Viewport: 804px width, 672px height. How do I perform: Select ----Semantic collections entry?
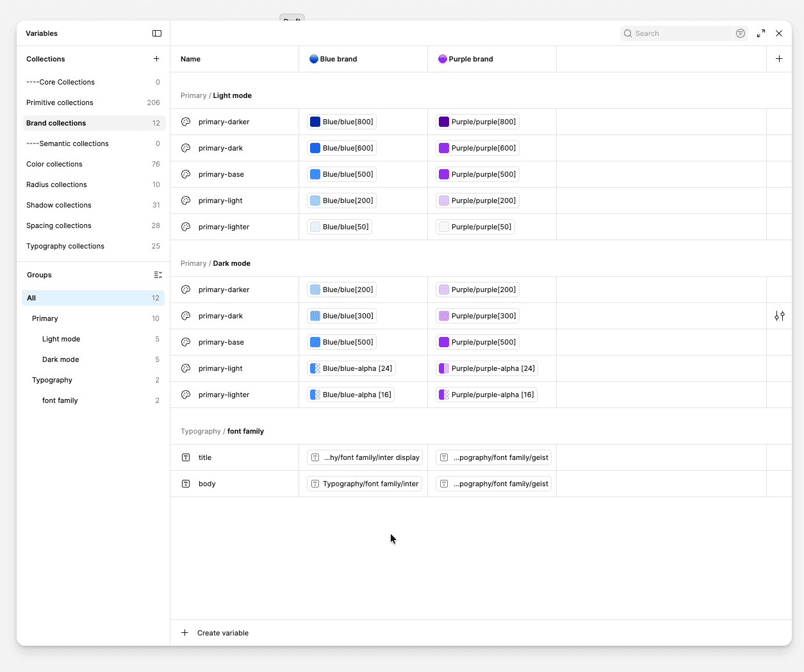click(x=94, y=143)
